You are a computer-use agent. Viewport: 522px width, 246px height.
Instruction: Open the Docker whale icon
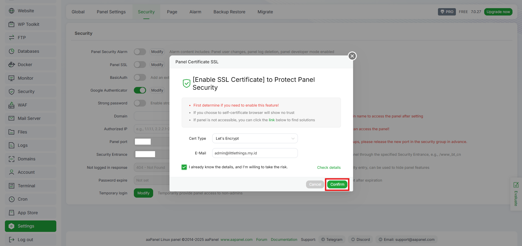point(11,64)
